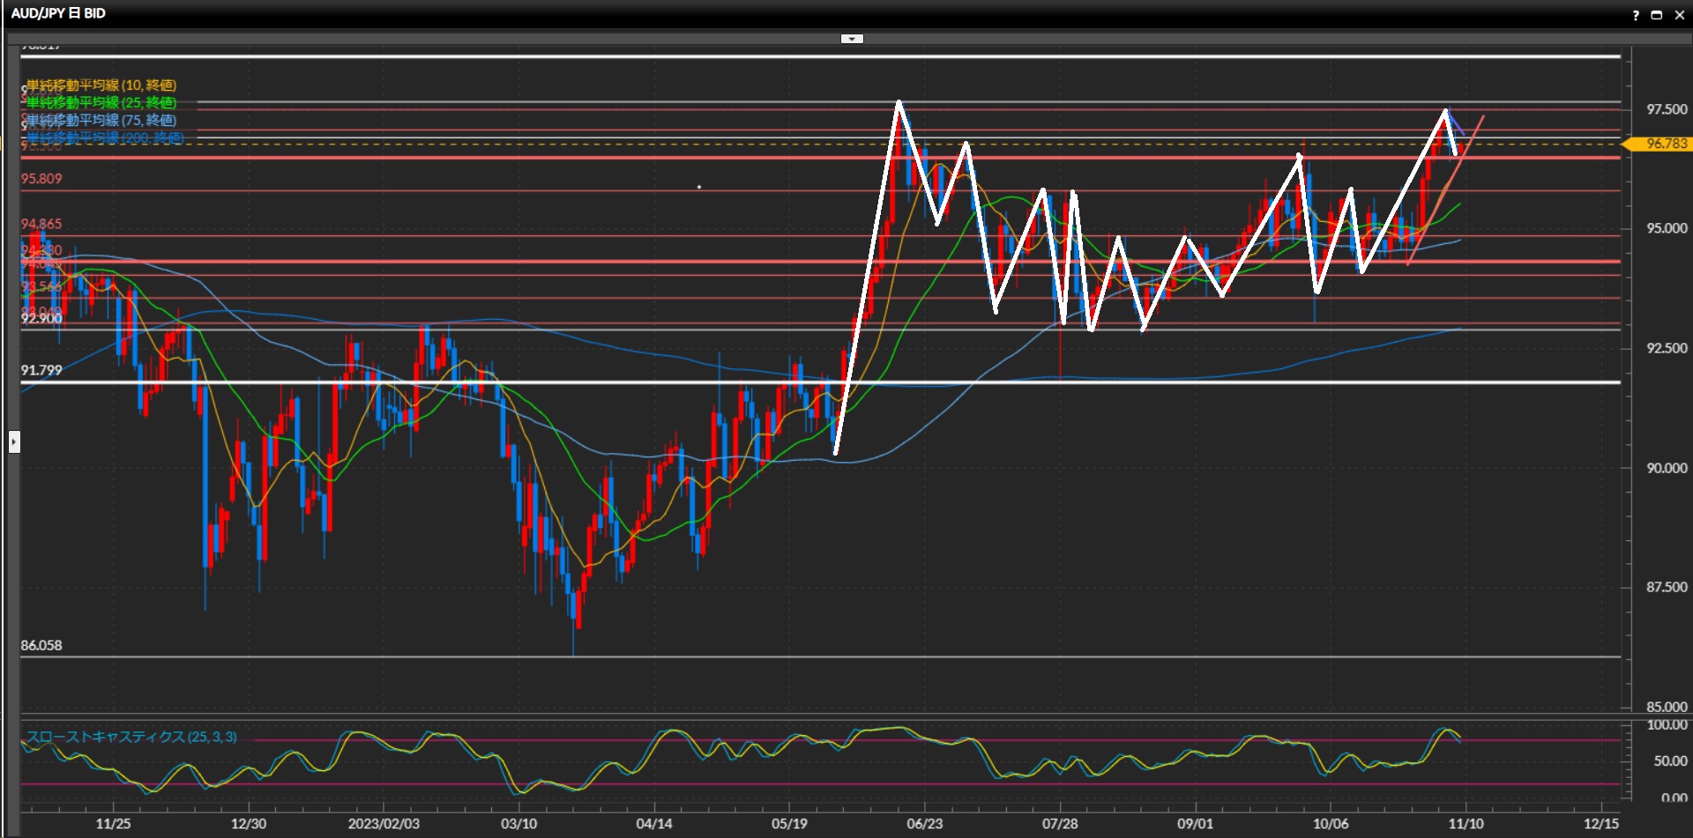Open the help question mark icon
Viewport: 1693px width, 838px height.
[x=1636, y=15]
